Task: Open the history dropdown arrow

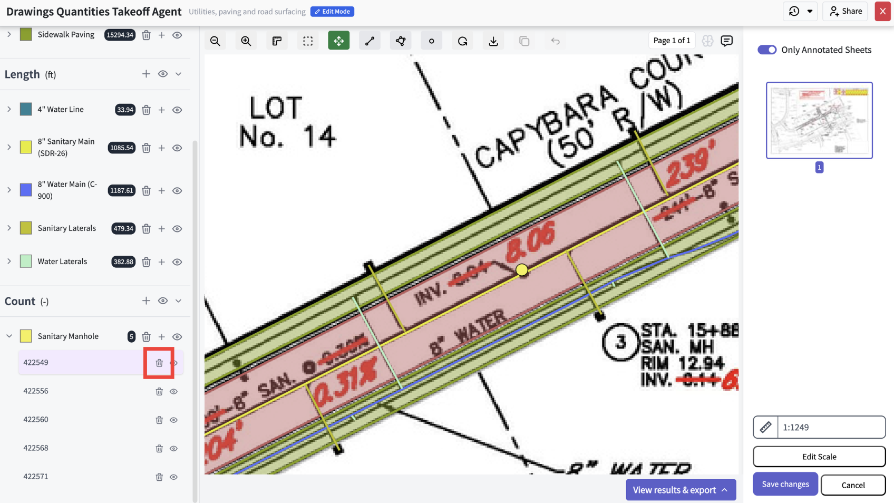Action: (810, 11)
